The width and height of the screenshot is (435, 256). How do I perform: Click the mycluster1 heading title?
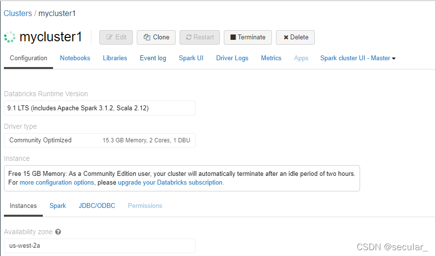(51, 37)
